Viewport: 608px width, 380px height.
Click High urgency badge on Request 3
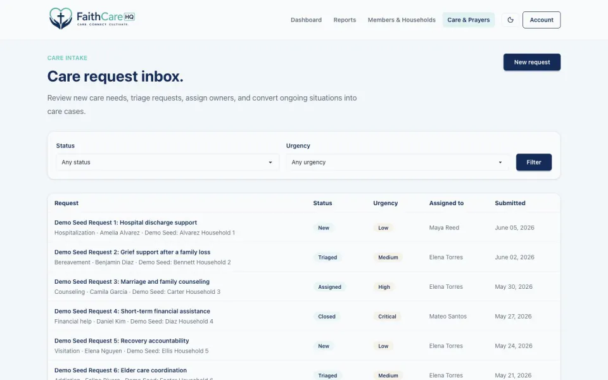(384, 287)
